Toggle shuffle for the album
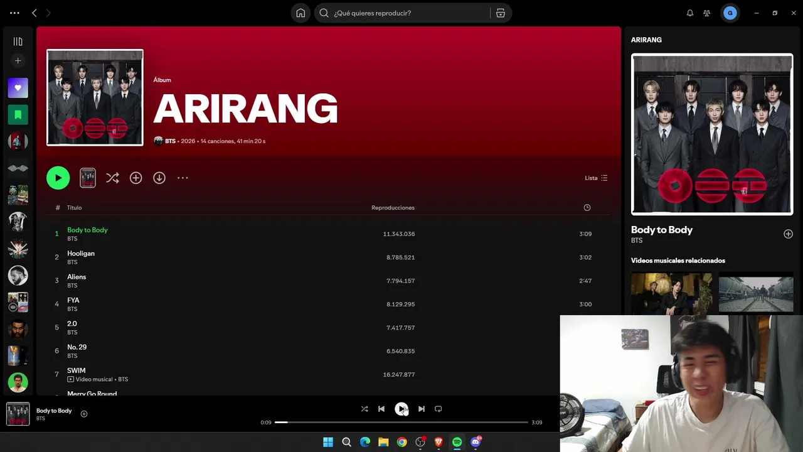Viewport: 803px width, 452px height. pyautogui.click(x=112, y=178)
